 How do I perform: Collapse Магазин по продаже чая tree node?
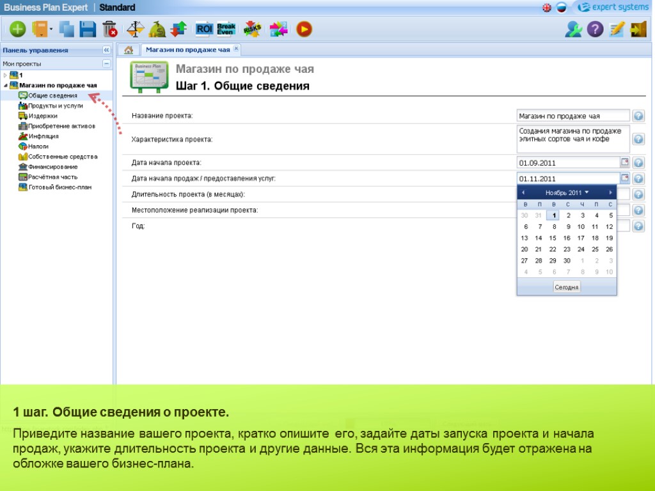coord(5,86)
